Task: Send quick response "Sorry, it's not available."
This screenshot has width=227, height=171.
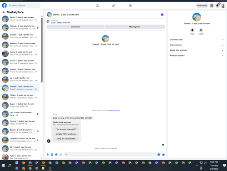Action: (x=66, y=139)
